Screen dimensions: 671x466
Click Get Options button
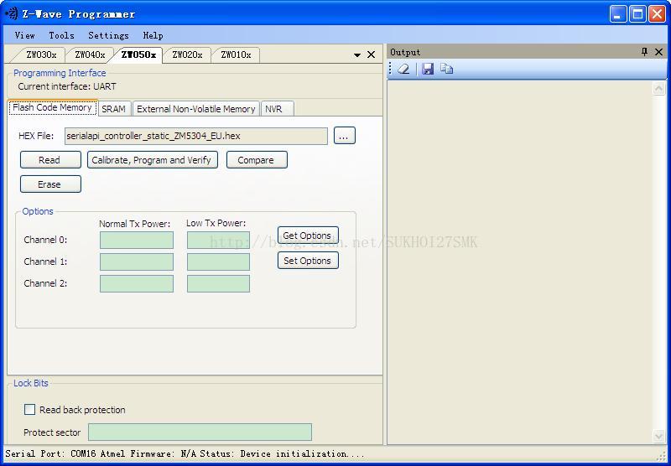pyautogui.click(x=308, y=236)
